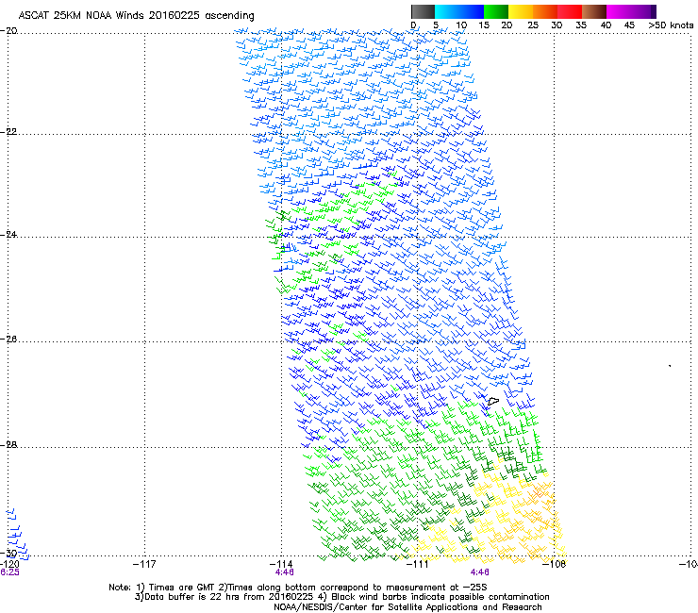Select the brown 35-40 knots legend swatch
This screenshot has height=613, width=698.
click(x=594, y=11)
